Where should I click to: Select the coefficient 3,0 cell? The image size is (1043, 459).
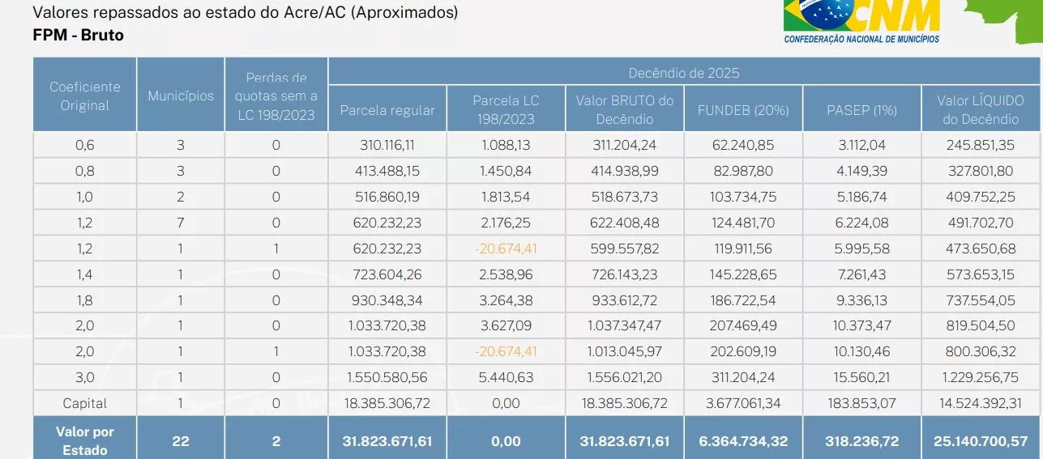[85, 377]
